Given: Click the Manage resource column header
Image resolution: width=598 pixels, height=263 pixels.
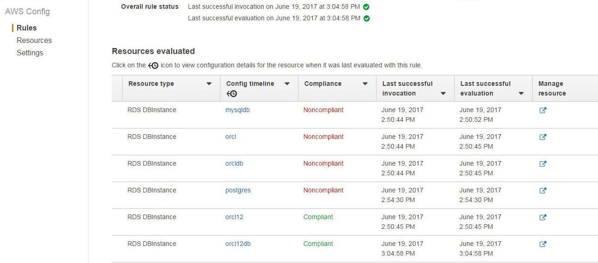Looking at the screenshot, I should pos(552,89).
